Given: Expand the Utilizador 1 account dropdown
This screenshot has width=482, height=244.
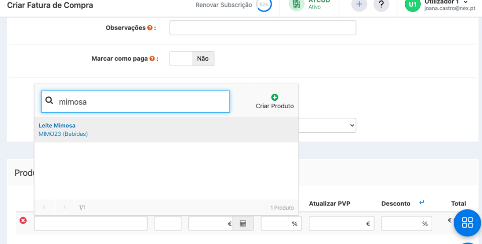Looking at the screenshot, I should tap(465, 3).
